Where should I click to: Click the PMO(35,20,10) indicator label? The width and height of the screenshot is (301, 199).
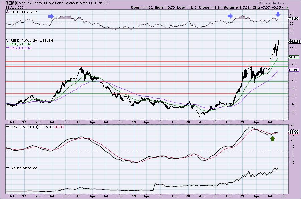[x=24, y=127]
